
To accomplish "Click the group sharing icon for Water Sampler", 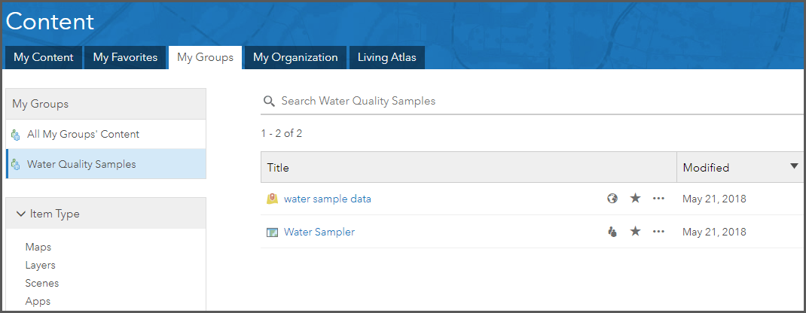I will point(612,232).
